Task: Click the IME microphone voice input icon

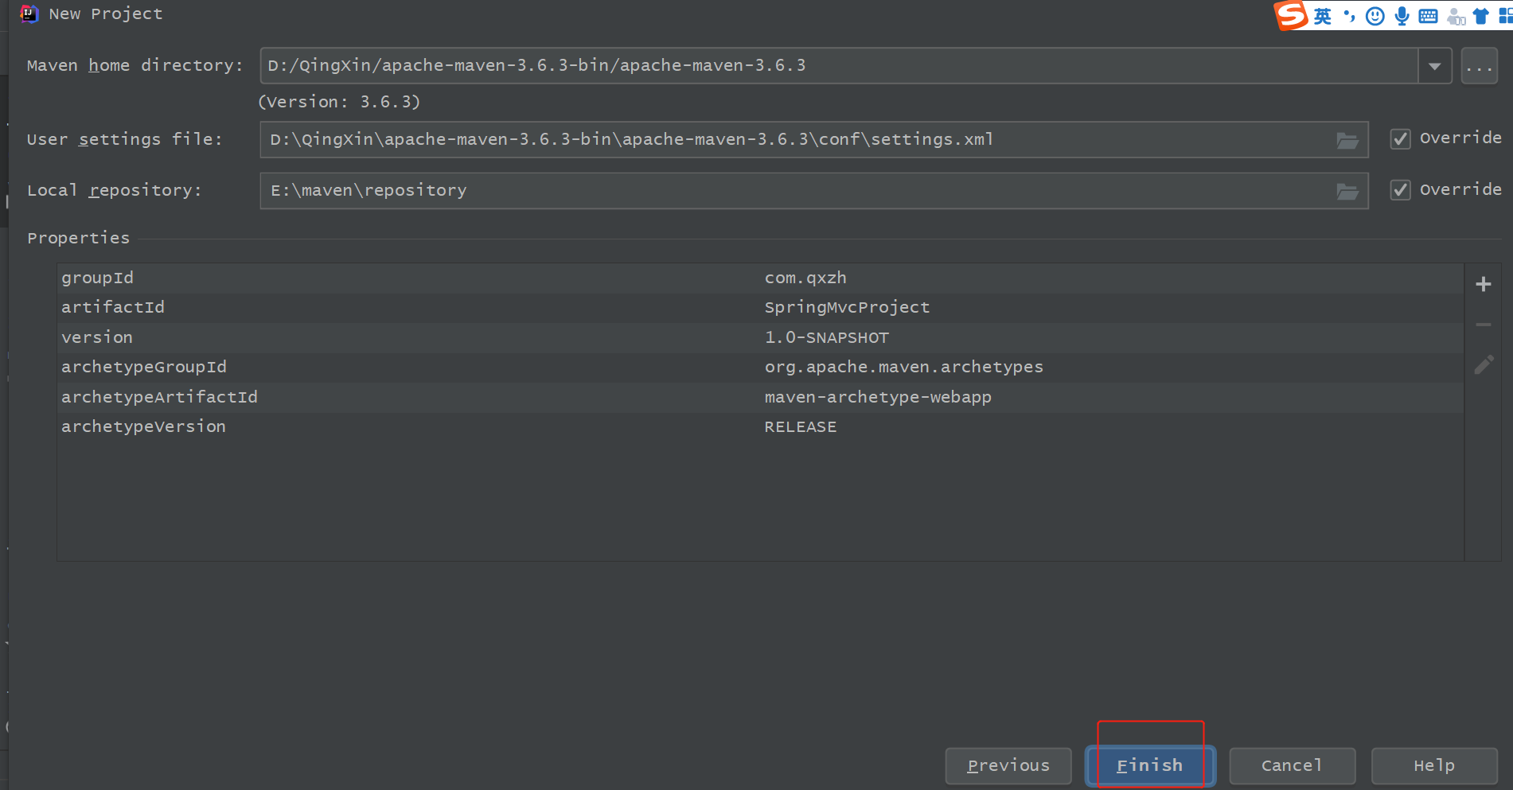Action: (1402, 17)
